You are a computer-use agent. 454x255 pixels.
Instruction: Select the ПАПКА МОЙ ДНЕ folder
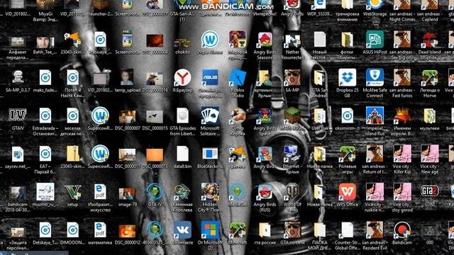coord(320,230)
